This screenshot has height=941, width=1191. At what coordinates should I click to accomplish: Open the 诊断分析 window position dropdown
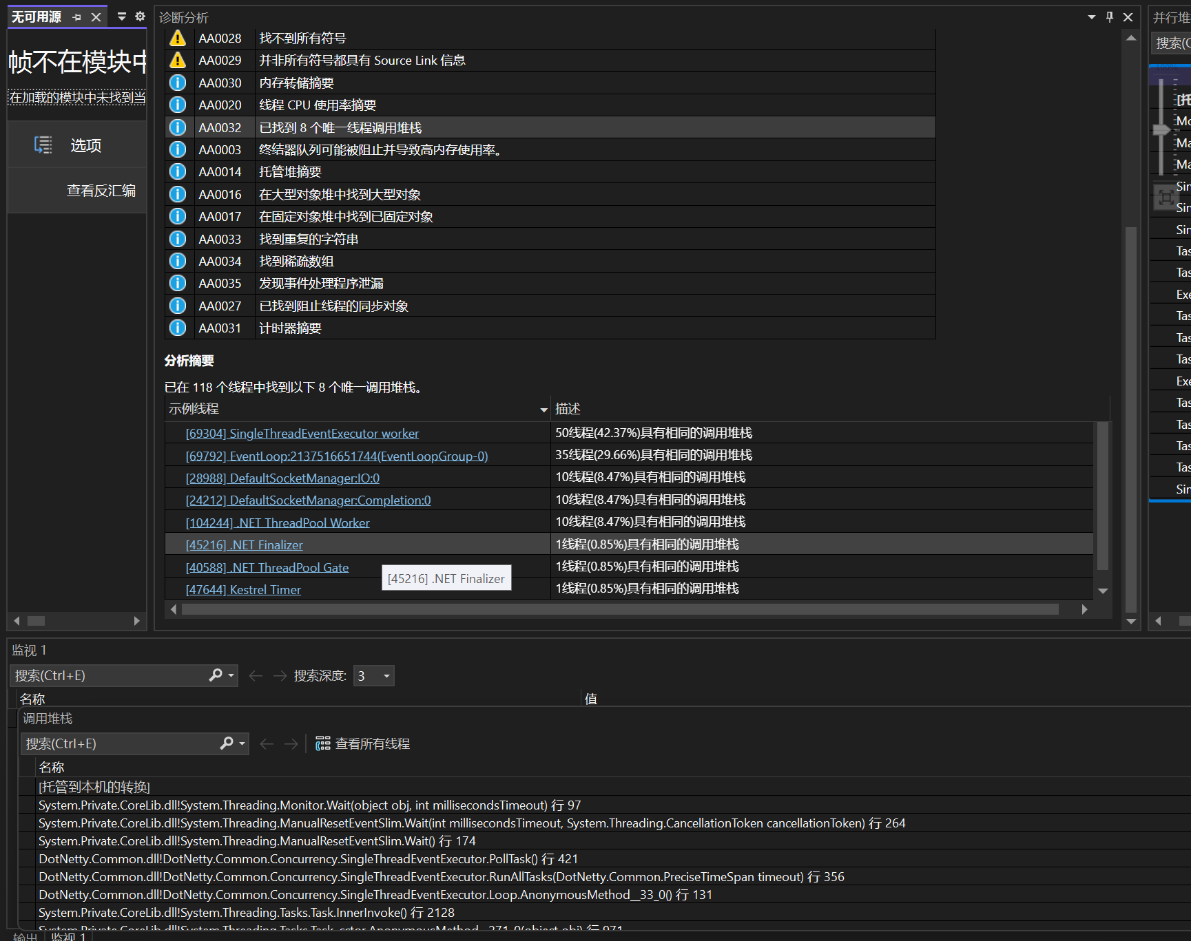click(x=1090, y=17)
